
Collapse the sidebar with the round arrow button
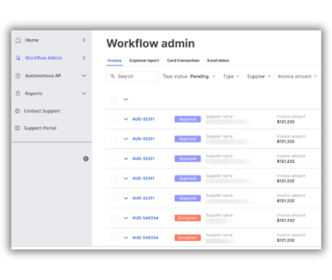click(86, 159)
